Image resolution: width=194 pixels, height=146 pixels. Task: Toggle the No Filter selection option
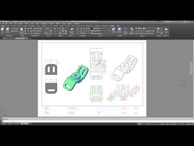click(x=119, y=30)
